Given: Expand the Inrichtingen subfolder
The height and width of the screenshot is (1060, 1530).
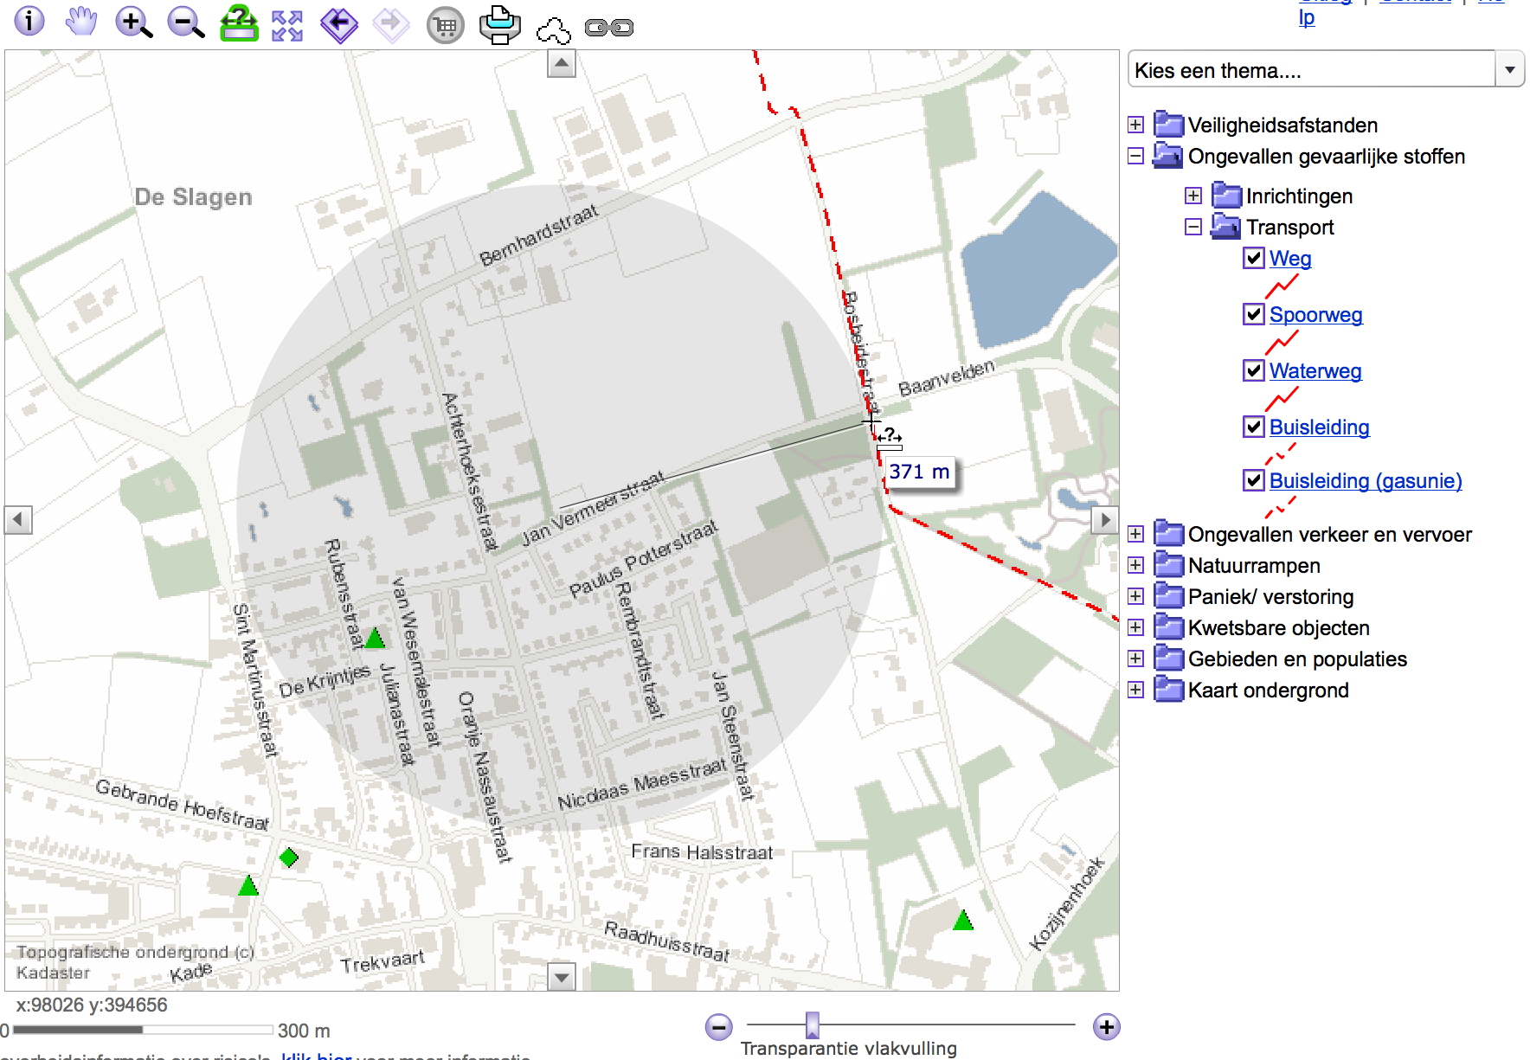Looking at the screenshot, I should 1193,196.
